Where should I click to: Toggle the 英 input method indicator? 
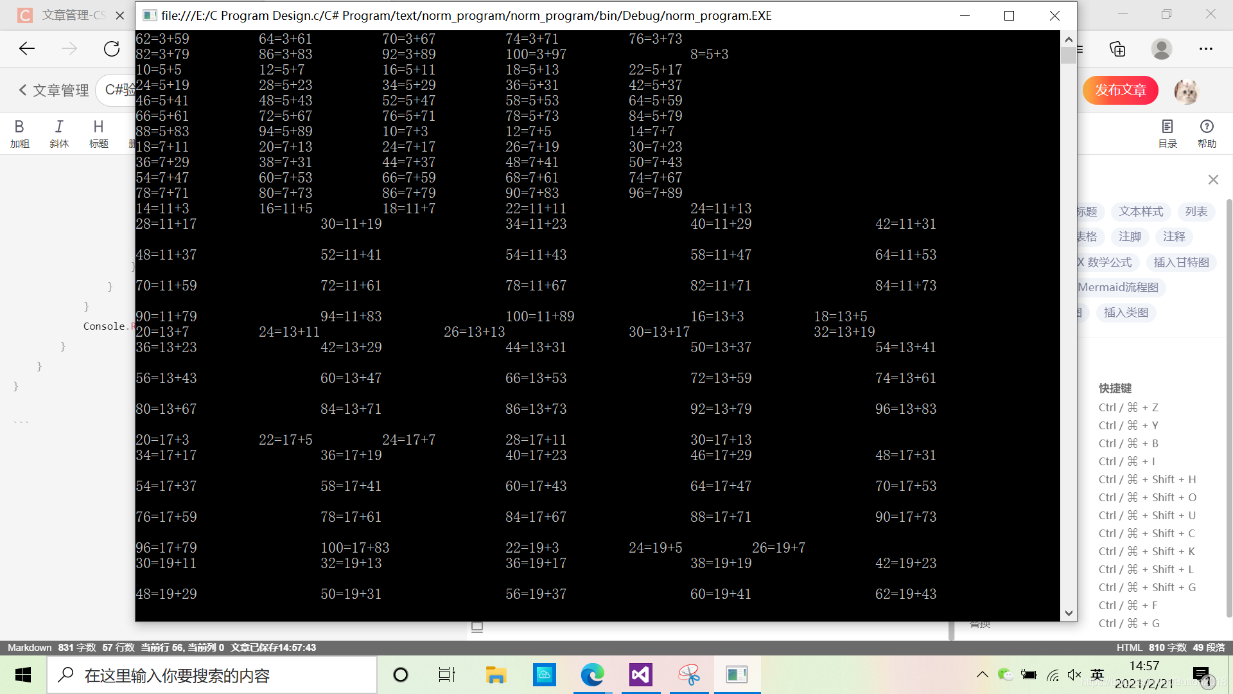point(1097,675)
